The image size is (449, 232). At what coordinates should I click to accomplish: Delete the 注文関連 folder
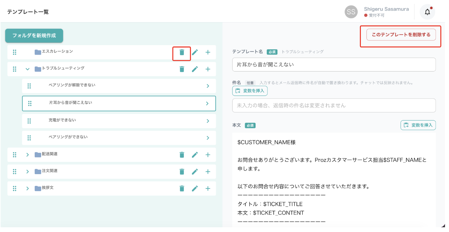coord(182,172)
